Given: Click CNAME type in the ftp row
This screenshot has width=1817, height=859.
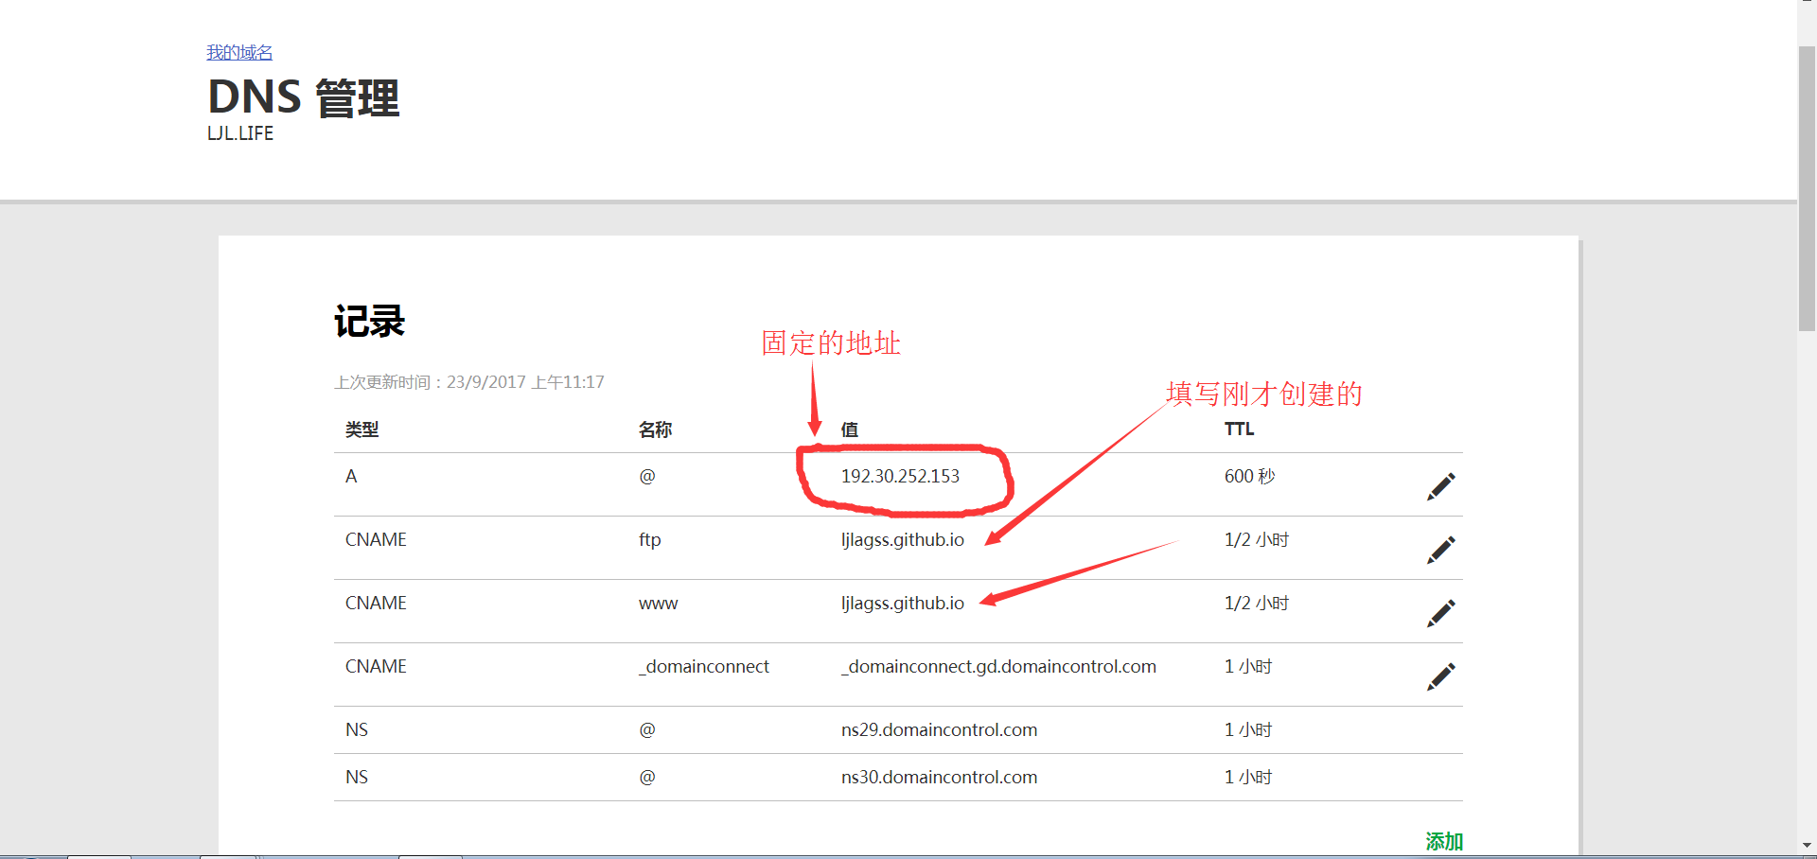Looking at the screenshot, I should pyautogui.click(x=376, y=539).
